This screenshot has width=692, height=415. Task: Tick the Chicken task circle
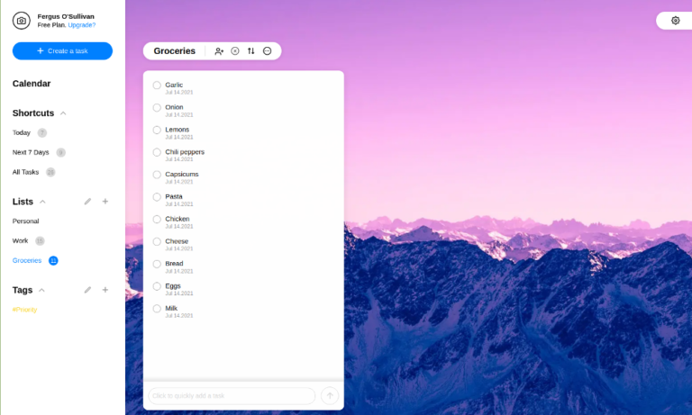157,219
